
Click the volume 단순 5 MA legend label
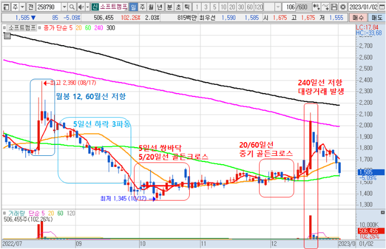tap(36, 213)
